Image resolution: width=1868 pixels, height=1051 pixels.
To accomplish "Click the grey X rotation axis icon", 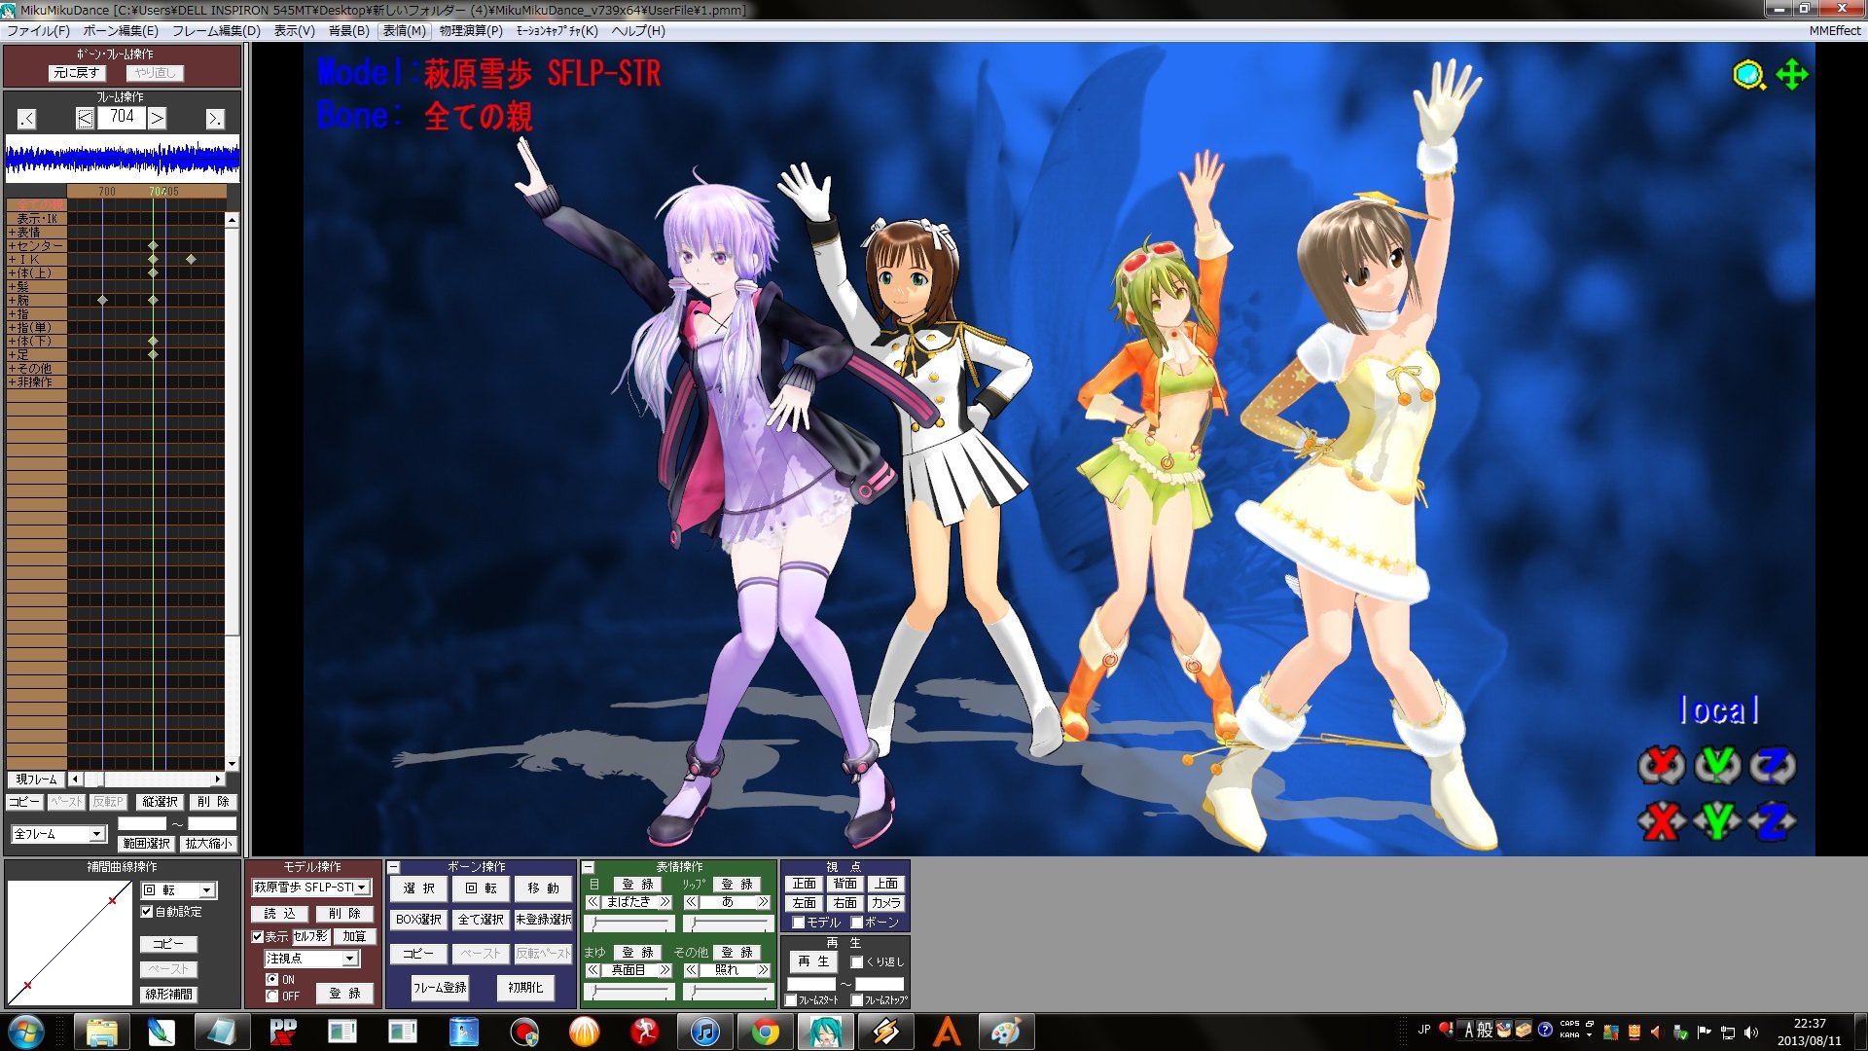I will 1661,766.
